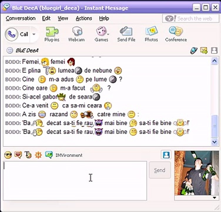Focus the Search the web field
Screen dimensions: 221x212
coord(191,19)
